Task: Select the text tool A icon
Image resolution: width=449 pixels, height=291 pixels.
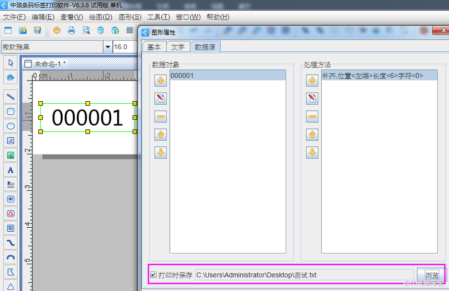Action: coord(10,170)
